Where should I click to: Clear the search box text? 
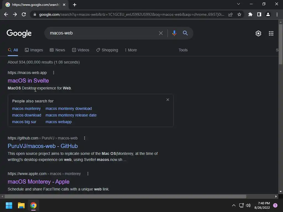click(161, 33)
